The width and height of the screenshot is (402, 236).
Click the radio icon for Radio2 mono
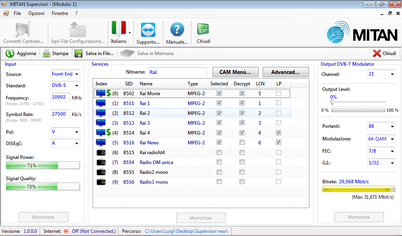[101, 172]
